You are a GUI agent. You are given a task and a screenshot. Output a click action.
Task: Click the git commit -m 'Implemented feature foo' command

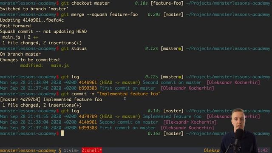[x=111, y=94]
